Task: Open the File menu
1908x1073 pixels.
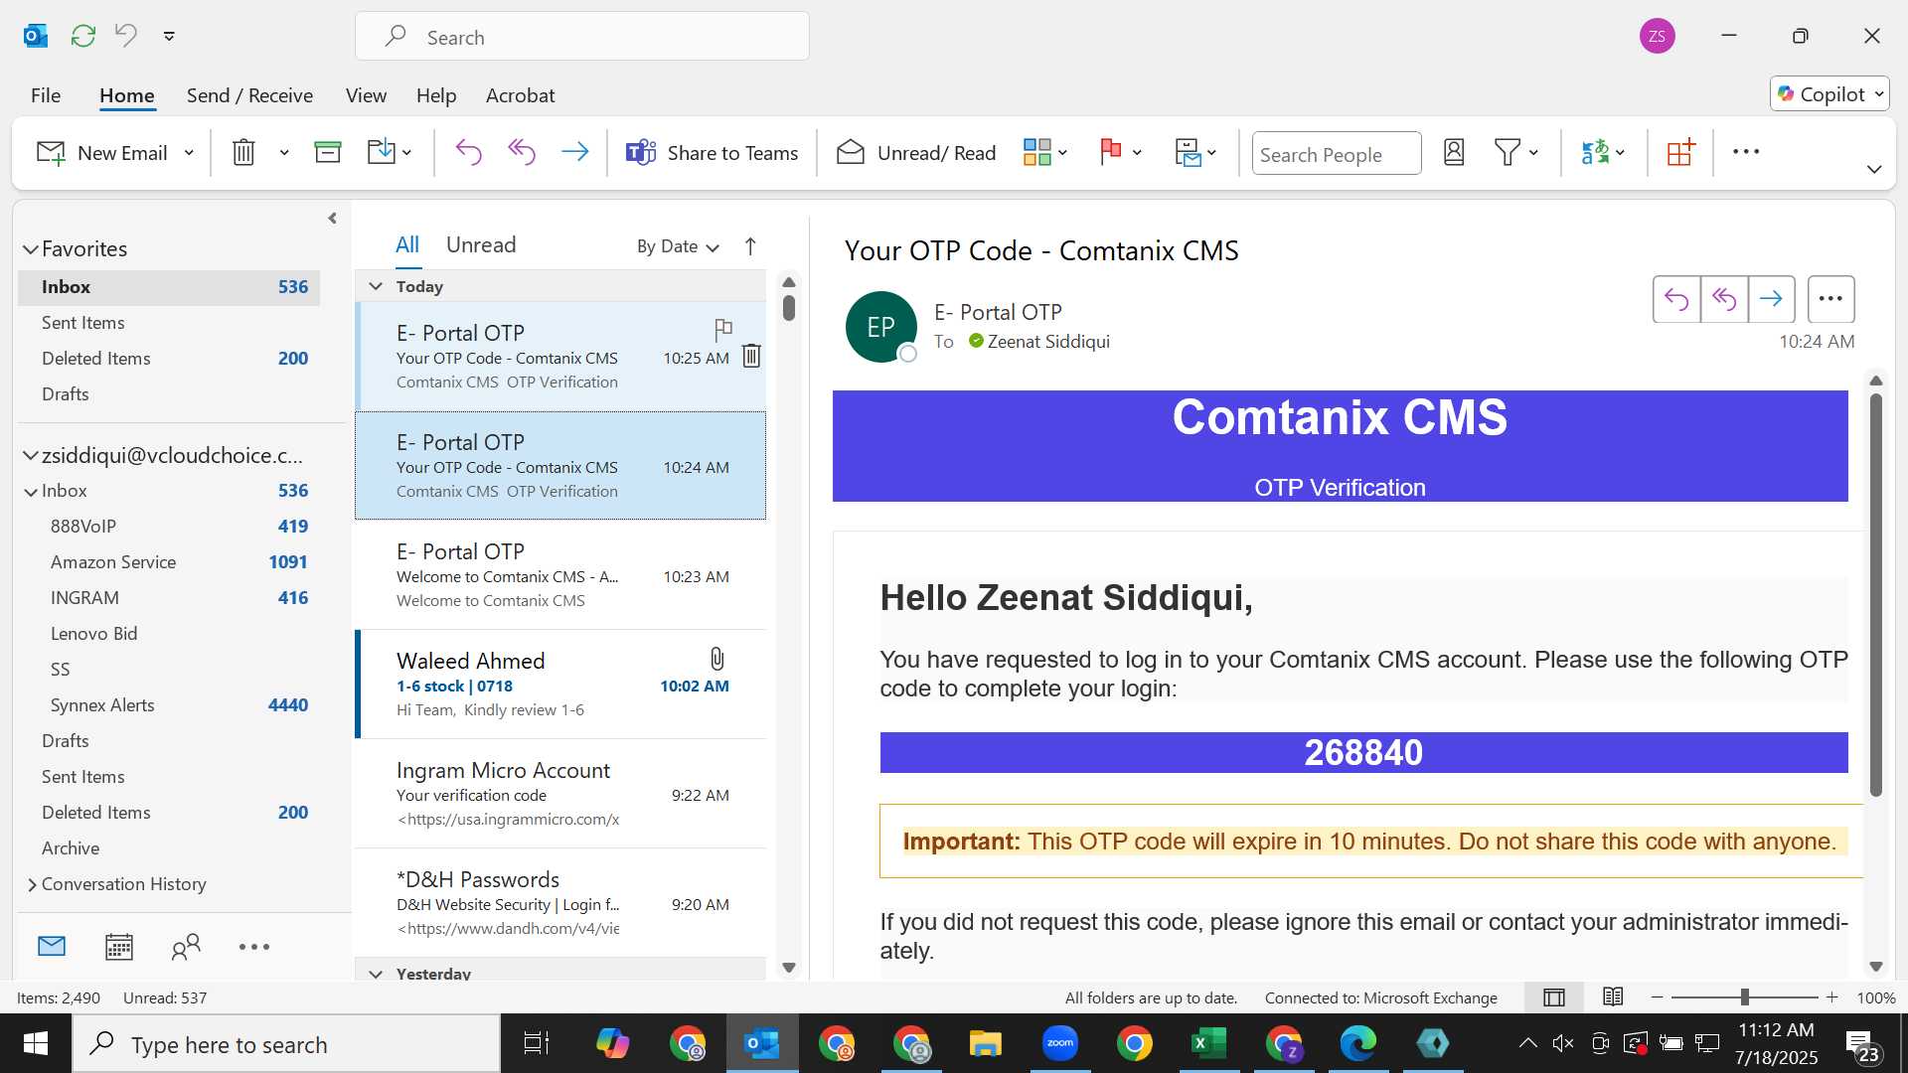Action: (x=46, y=95)
